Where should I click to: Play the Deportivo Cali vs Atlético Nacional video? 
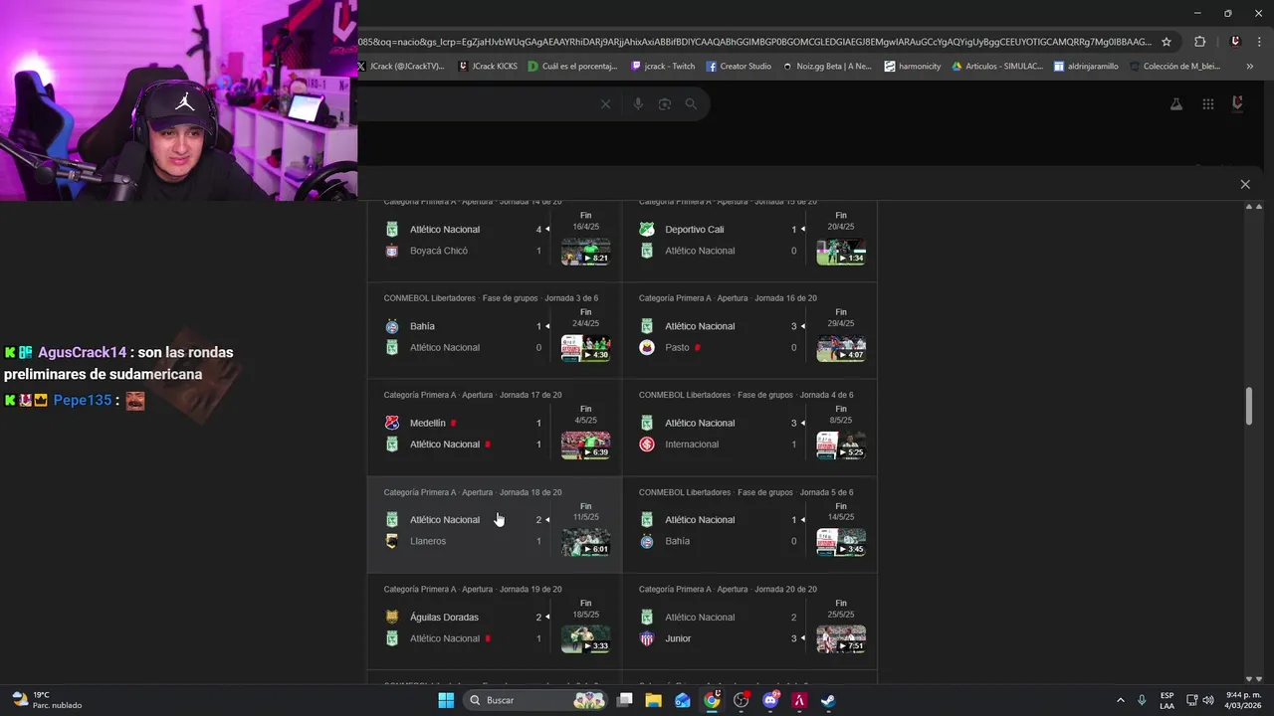(841, 252)
